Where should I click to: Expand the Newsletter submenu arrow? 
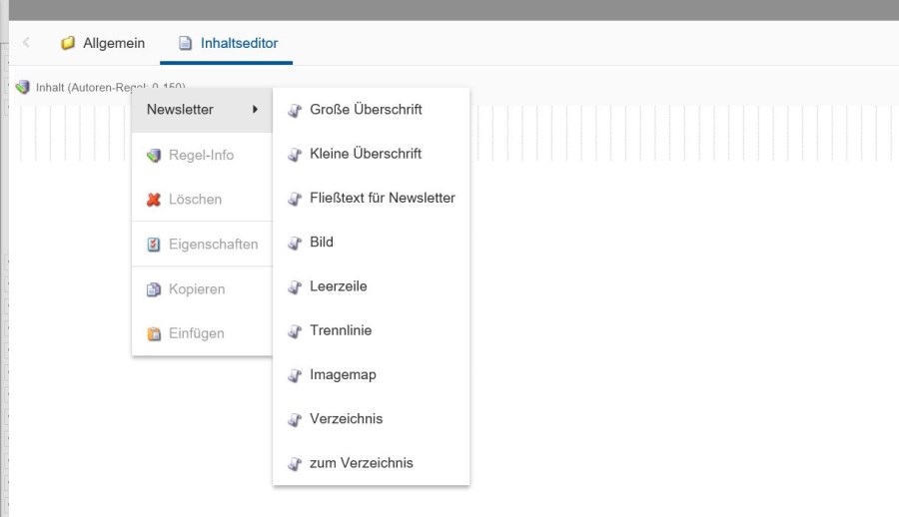(256, 110)
